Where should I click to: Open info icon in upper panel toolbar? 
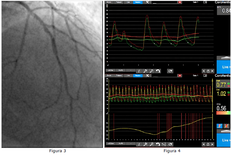click(138, 71)
